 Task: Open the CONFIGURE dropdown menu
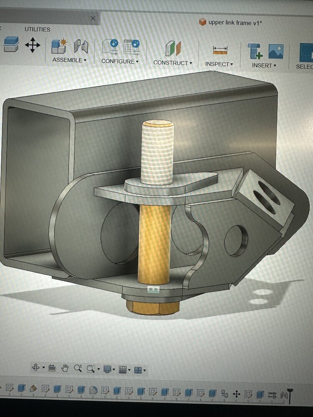click(x=120, y=61)
